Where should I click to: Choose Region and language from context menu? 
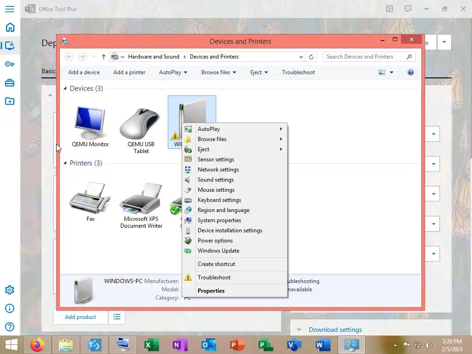pos(235,210)
